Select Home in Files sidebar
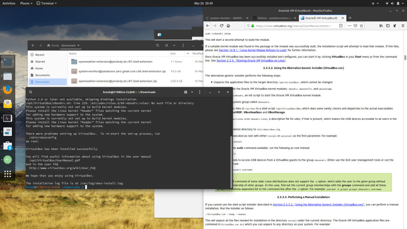Viewport: 407px width, 229px height. point(47,68)
